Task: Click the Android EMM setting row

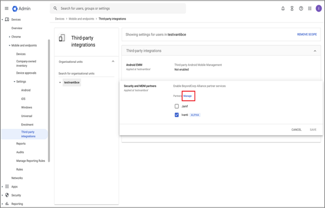Action: (221, 67)
